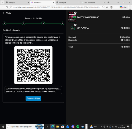This screenshot has height=129, width=132.
Task: Open the tab actions menu dropdown
Action: click(2, 2)
